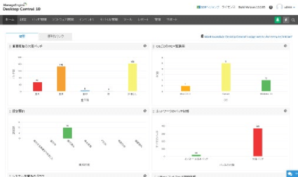Click the orange bar in missing patches chart
The image size is (298, 177).
[61, 79]
